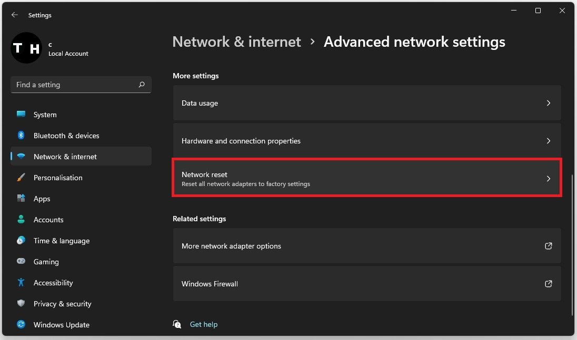Open More network adapter options externally
The height and width of the screenshot is (340, 577).
(x=548, y=246)
